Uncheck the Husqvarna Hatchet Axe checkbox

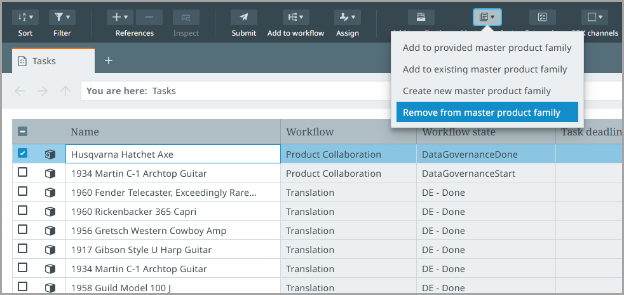[x=23, y=154]
